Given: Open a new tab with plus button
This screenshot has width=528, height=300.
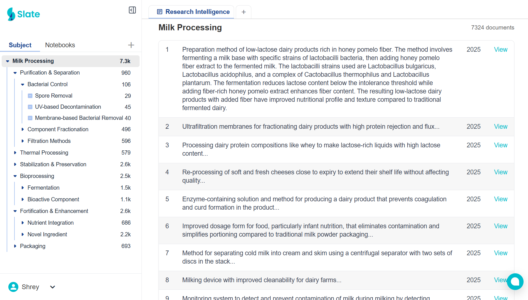Looking at the screenshot, I should tap(244, 12).
